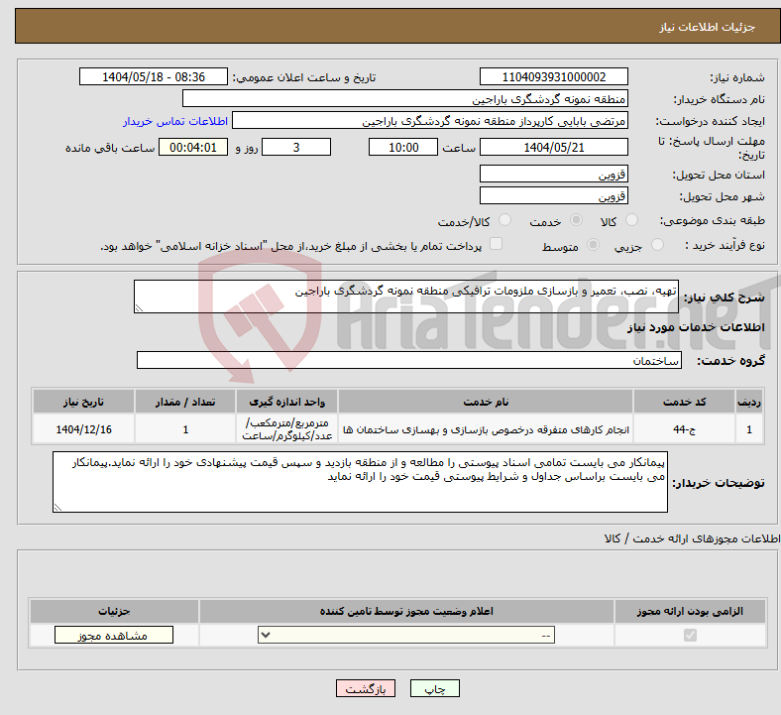
Task: Click the کد خدمت column header
Action: (x=685, y=402)
